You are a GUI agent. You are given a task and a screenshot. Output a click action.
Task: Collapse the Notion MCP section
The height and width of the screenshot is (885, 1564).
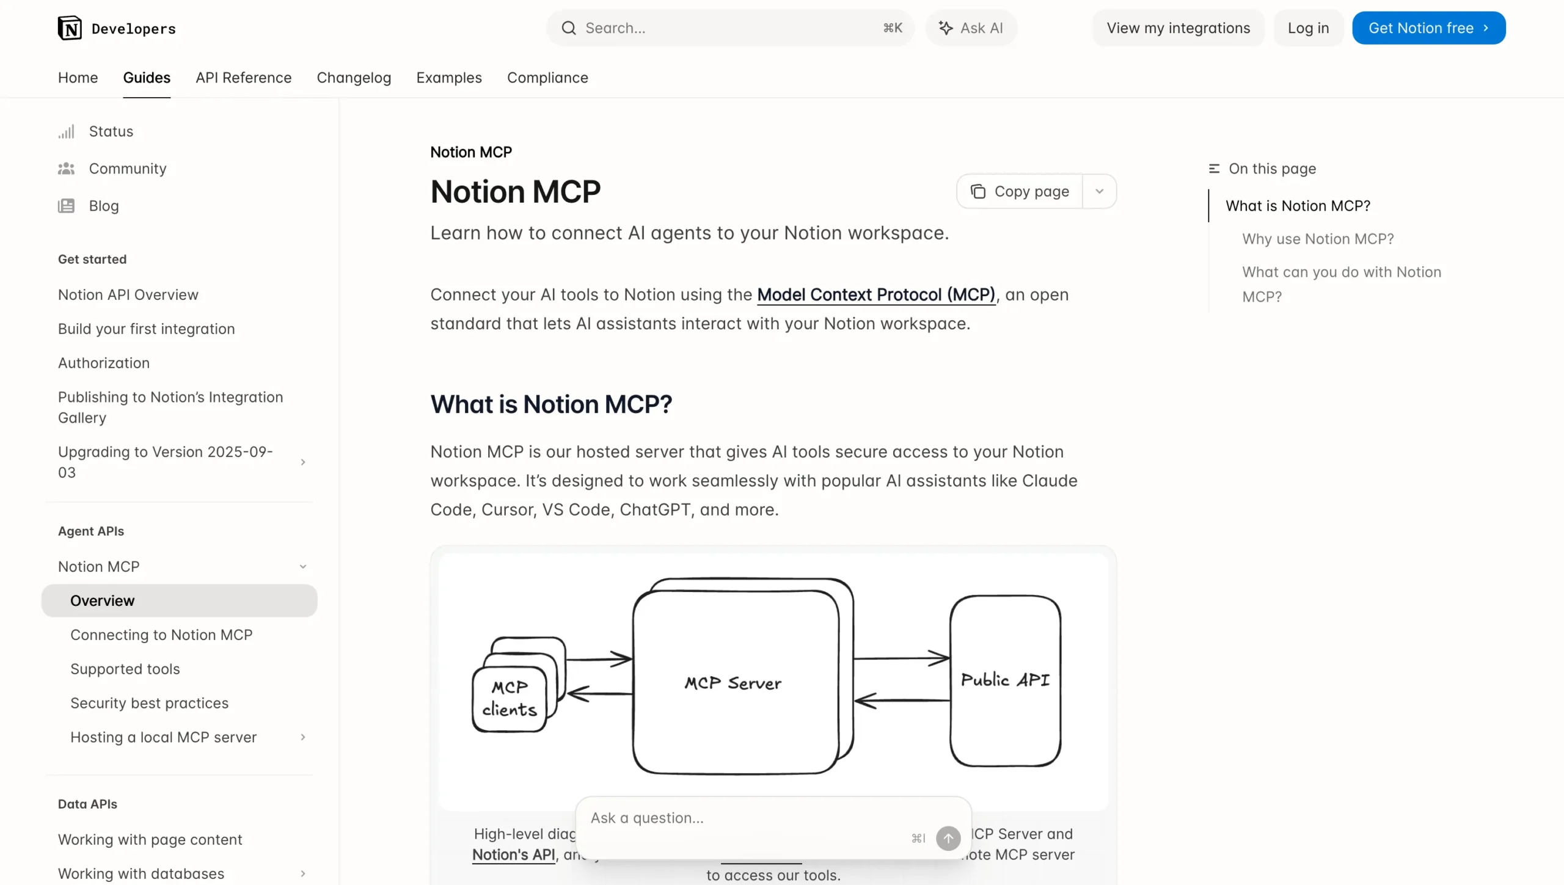[x=304, y=567]
